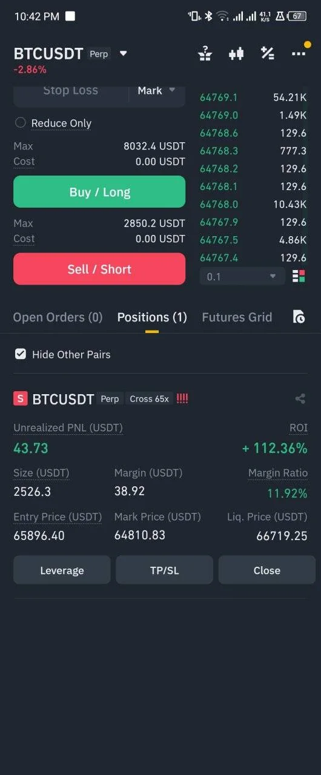Open the calculator percent icon
The image size is (321, 775).
[x=267, y=53]
